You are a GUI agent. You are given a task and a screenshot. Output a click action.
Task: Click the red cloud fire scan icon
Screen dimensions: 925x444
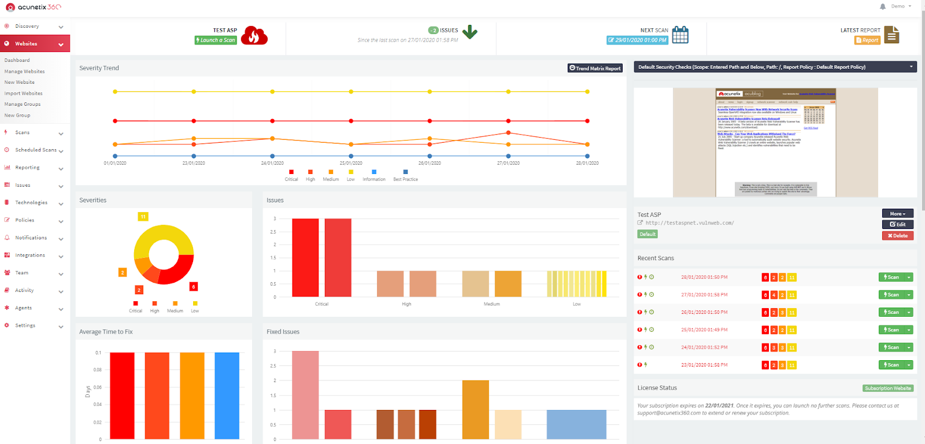[x=254, y=35]
